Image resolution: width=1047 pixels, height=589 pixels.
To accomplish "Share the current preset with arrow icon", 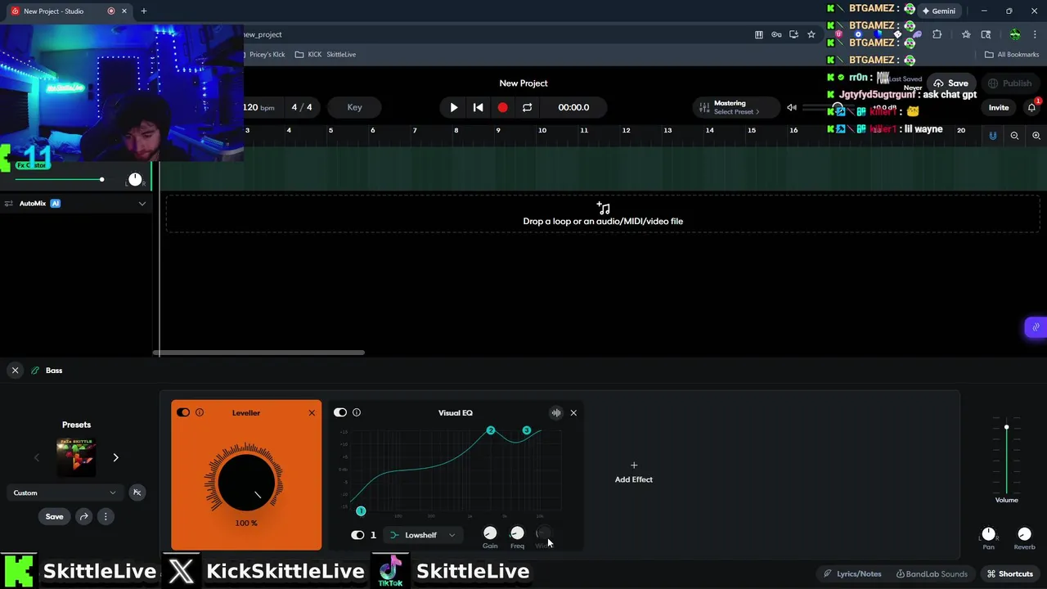I will pos(83,516).
